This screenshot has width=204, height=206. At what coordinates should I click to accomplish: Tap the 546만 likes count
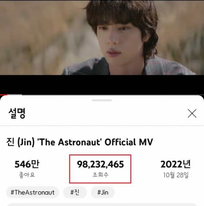coord(27,164)
